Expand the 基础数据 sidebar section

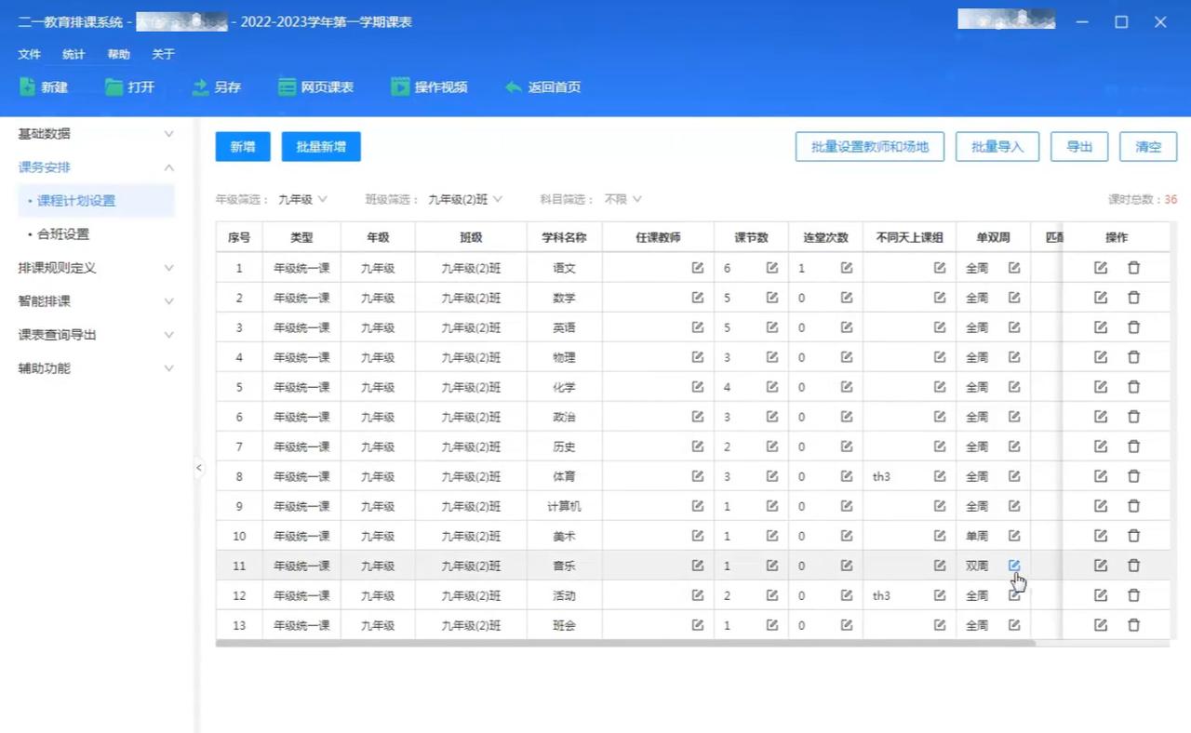coord(96,134)
